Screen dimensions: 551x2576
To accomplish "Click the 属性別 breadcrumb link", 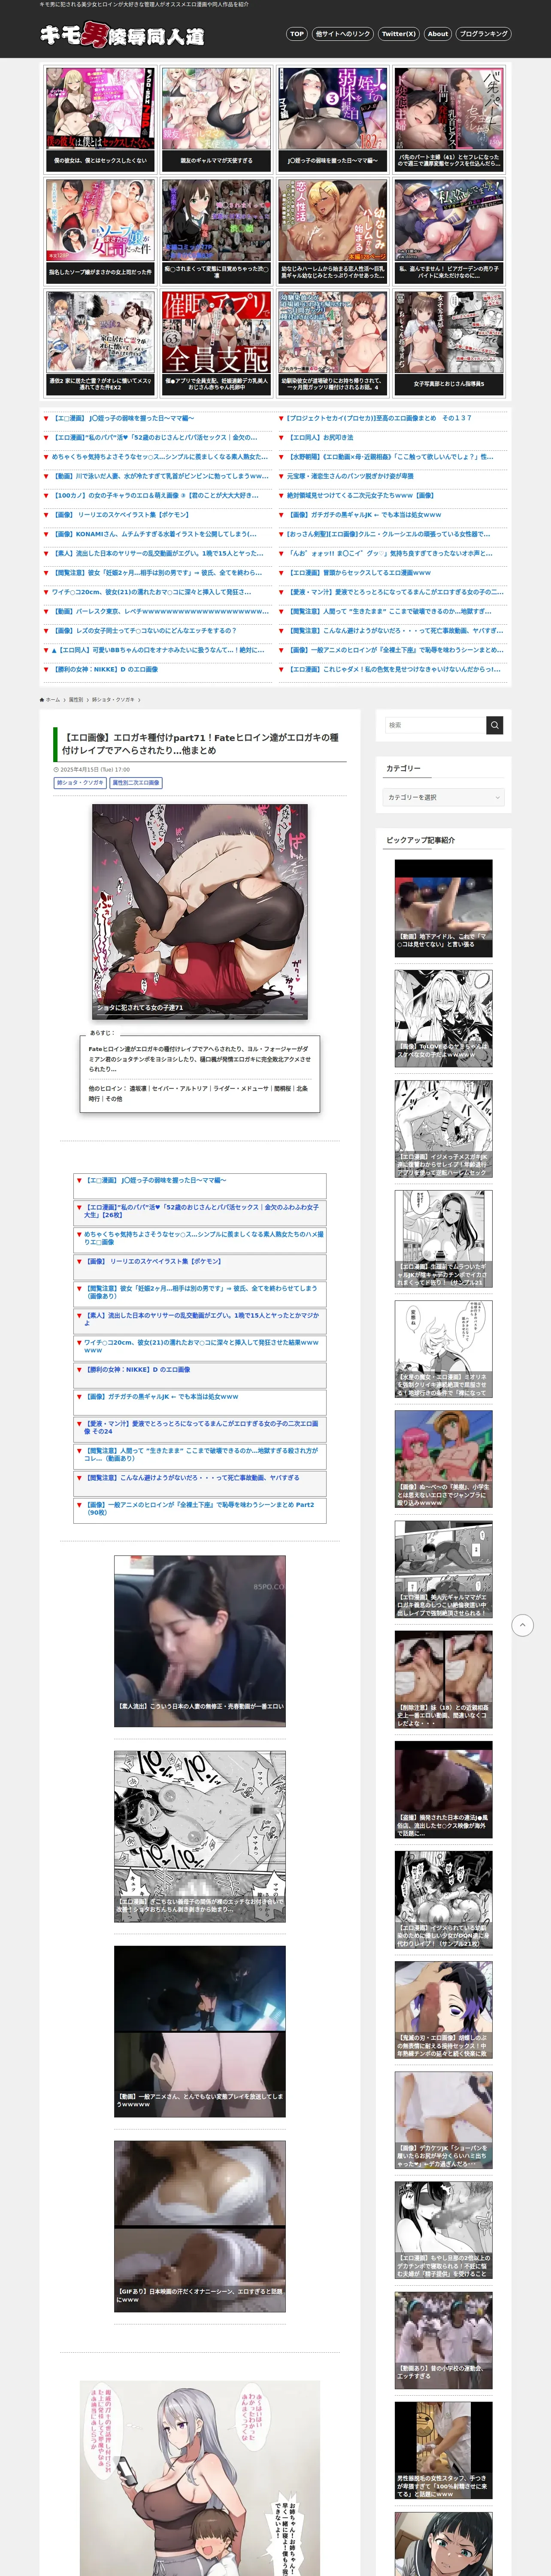I will pos(76,700).
